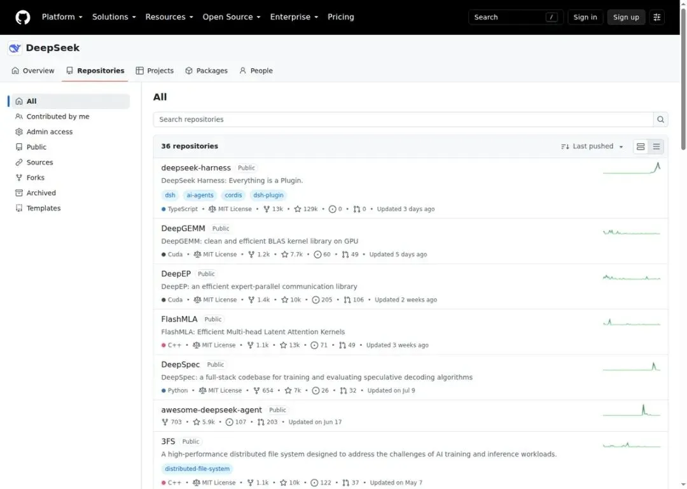Screen dimensions: 687x489
Task: Open the FlashMLA repository link
Action: [179, 319]
